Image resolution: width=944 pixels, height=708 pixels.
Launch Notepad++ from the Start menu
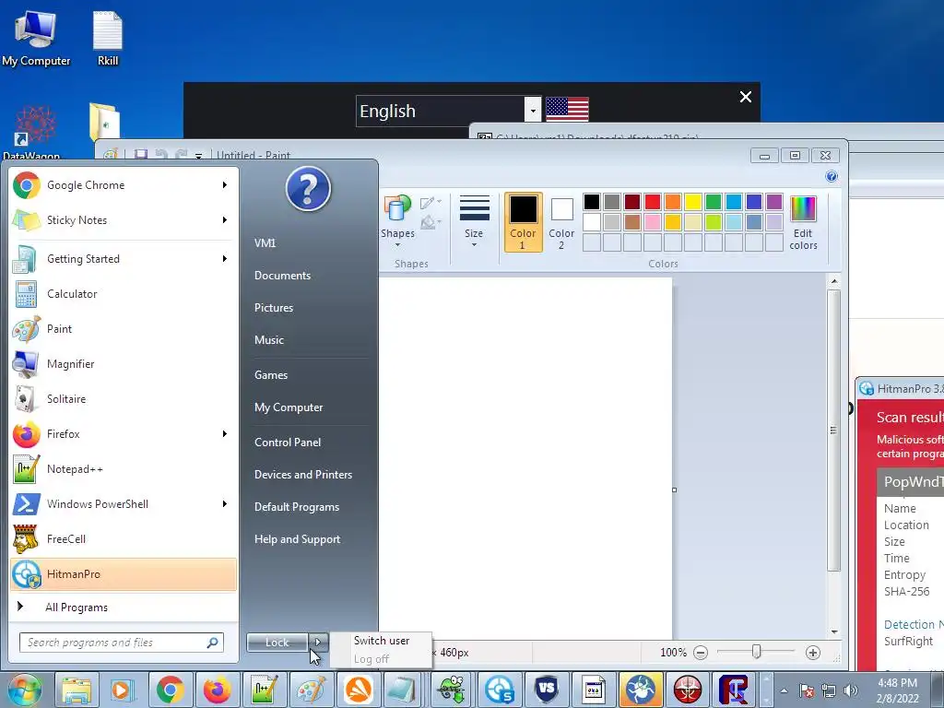pos(124,469)
